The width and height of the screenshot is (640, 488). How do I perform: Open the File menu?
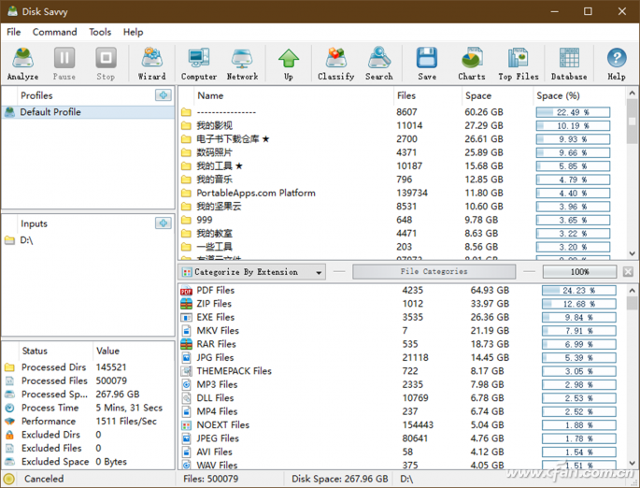(x=13, y=32)
